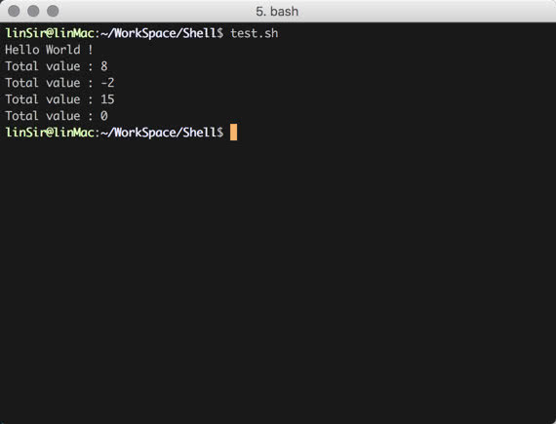Screen dimensions: 556x424
Task: Click the test.sh command text
Action: (255, 33)
